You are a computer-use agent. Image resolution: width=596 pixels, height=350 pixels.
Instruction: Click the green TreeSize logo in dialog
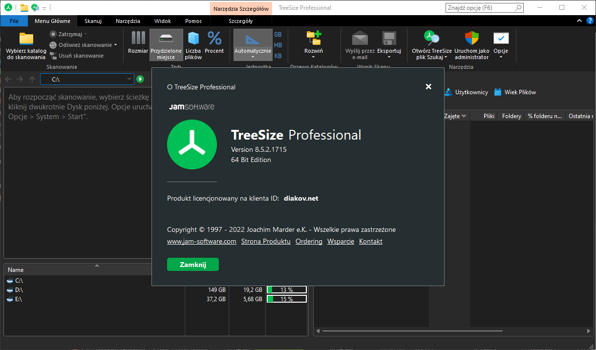coord(192,144)
